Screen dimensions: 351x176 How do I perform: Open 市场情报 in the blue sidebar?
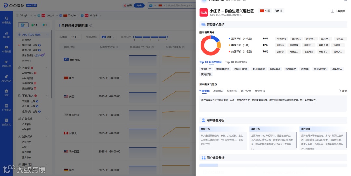(6, 49)
